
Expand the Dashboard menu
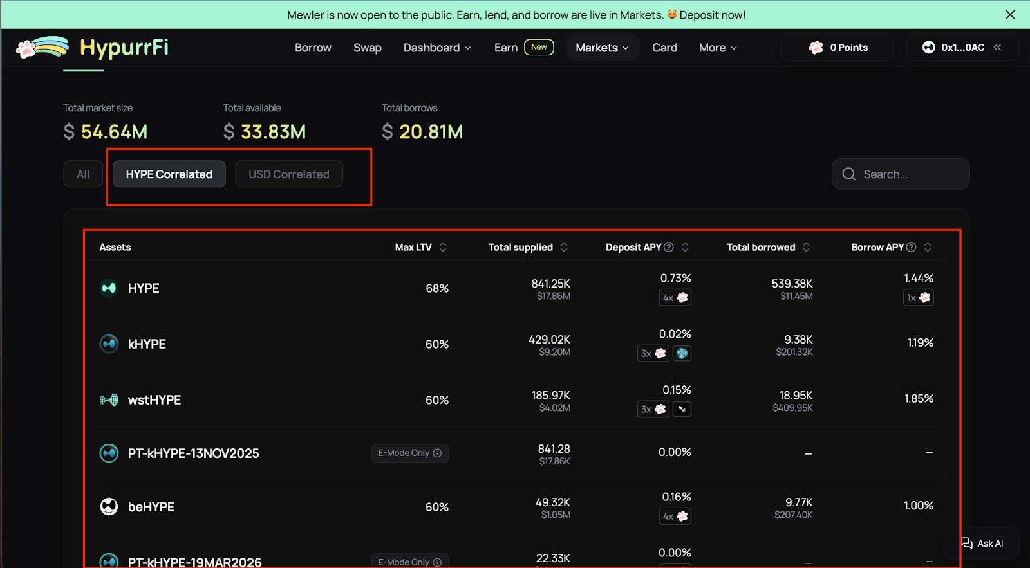click(x=437, y=48)
